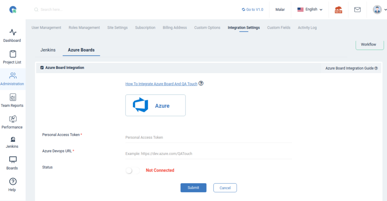Open the Boards sidebar icon

13,160
